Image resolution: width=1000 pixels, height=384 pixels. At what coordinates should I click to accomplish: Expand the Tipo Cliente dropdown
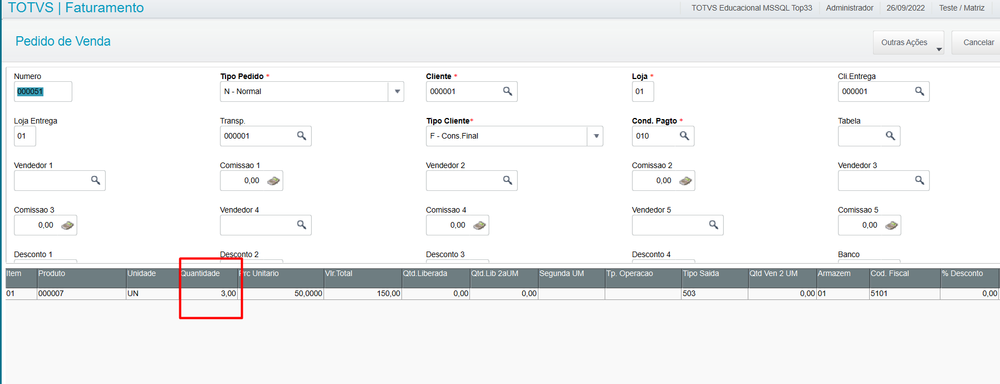pos(596,136)
